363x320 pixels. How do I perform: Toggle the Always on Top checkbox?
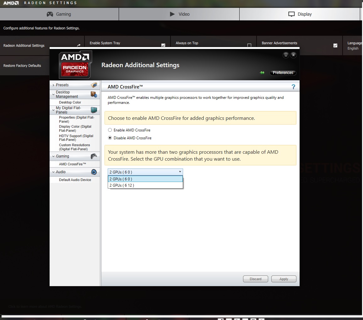[x=249, y=45]
